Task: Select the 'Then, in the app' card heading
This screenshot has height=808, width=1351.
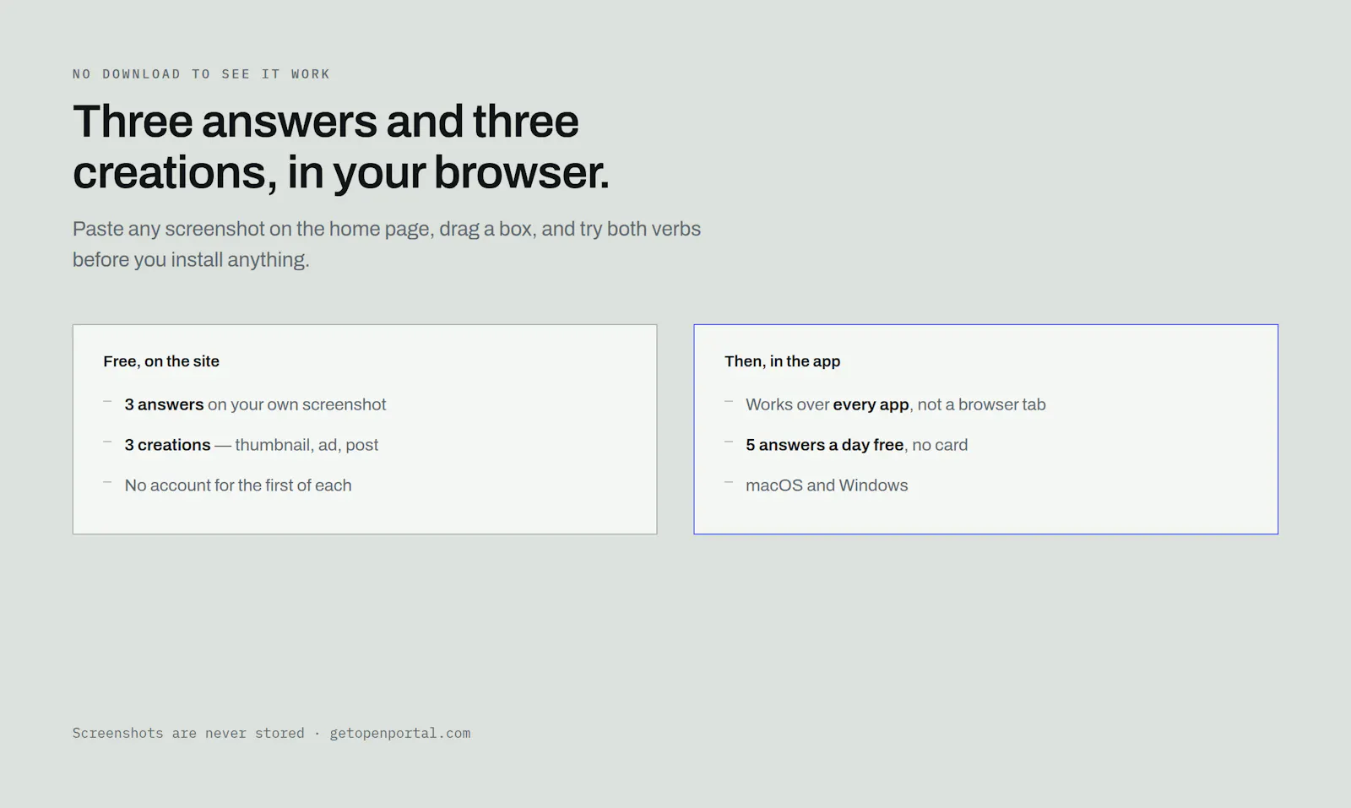Action: click(782, 361)
